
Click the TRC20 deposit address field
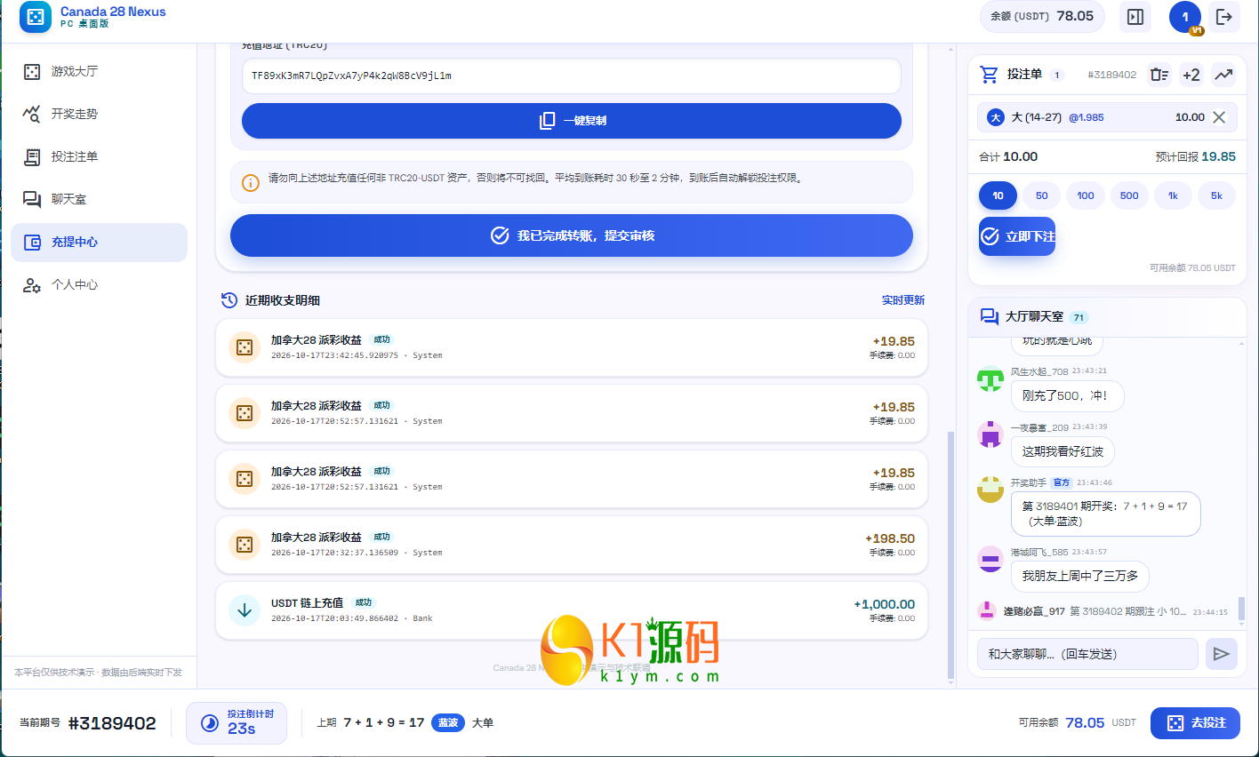[572, 76]
